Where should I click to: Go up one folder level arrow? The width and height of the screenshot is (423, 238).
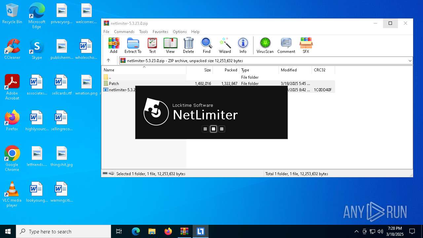pyautogui.click(x=108, y=60)
